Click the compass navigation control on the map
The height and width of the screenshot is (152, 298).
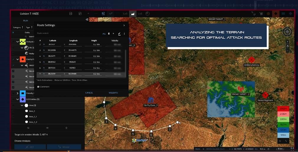click(287, 32)
